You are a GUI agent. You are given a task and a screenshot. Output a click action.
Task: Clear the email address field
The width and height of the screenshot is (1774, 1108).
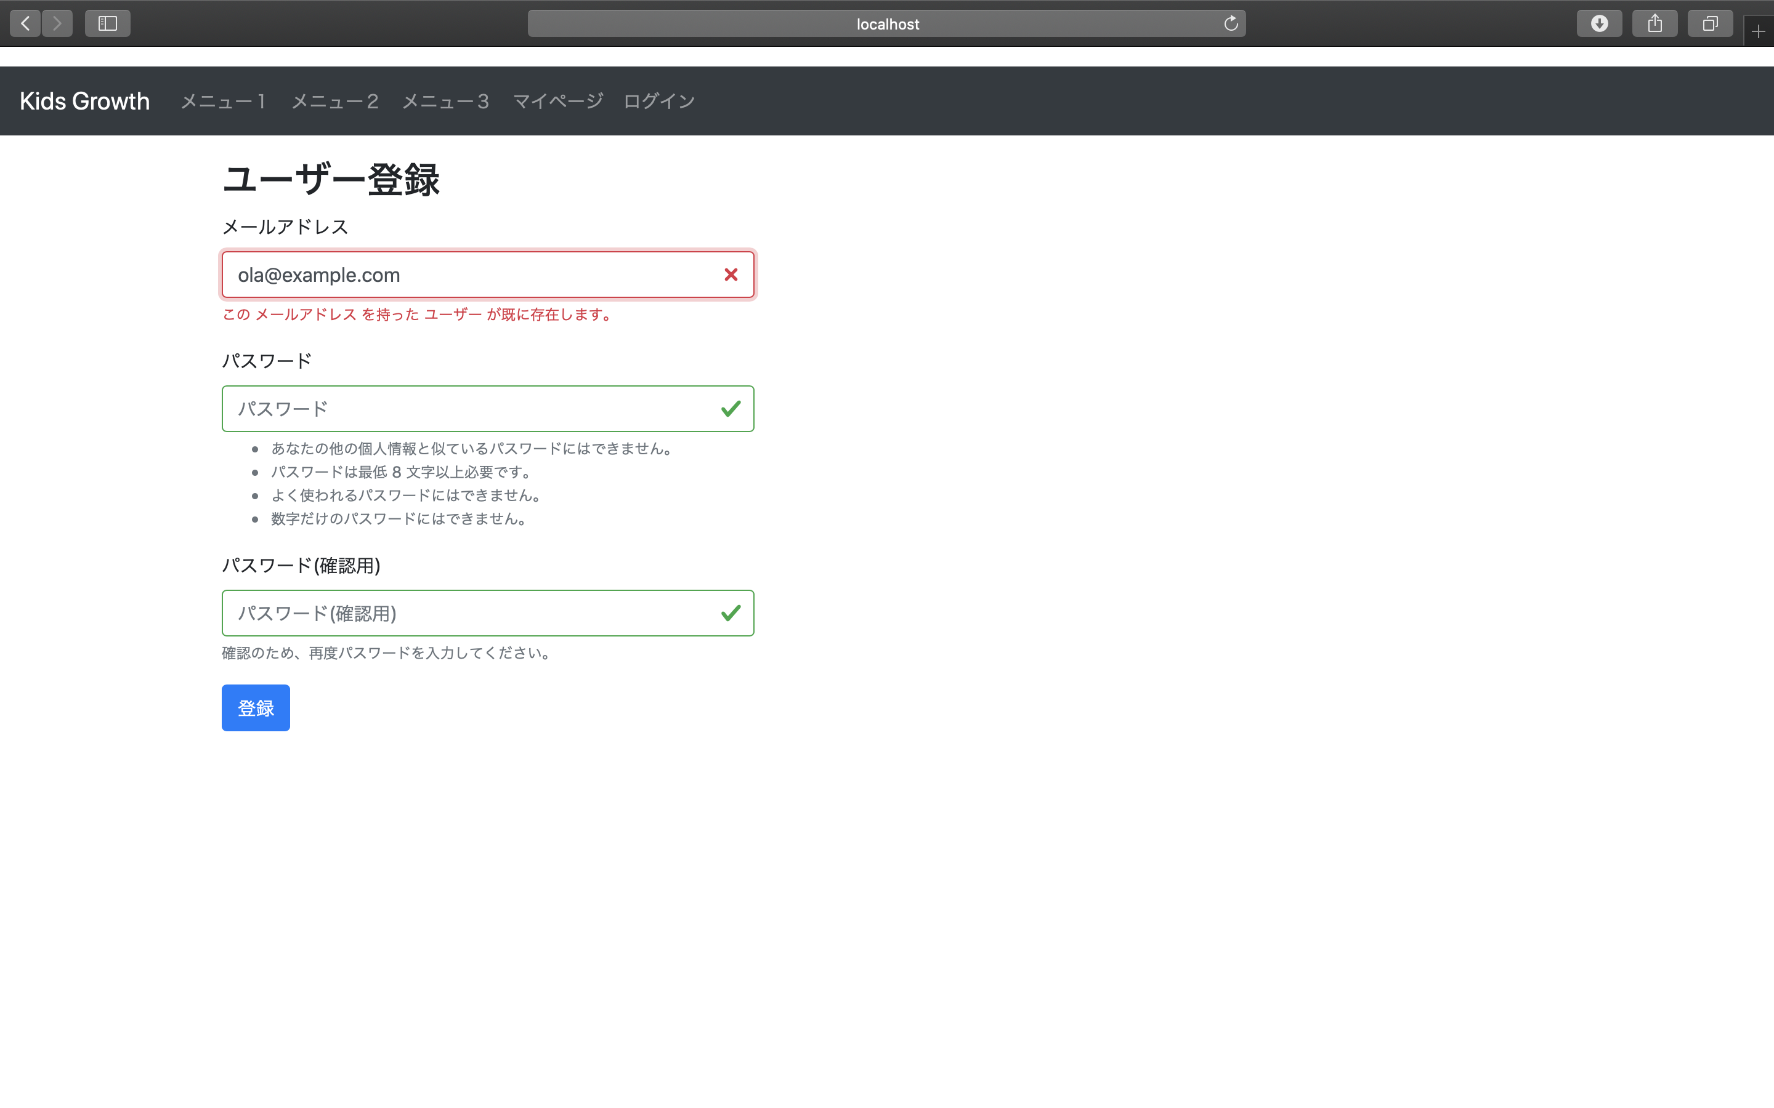pos(732,274)
